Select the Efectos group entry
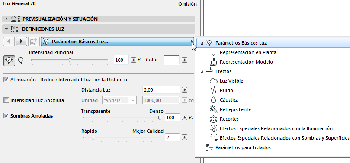The width and height of the screenshot is (350, 163). coord(223,71)
